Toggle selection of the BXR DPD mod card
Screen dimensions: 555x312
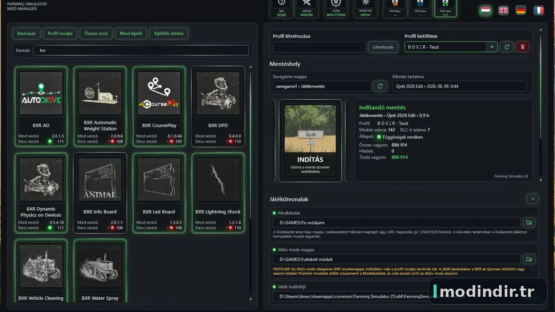pos(218,107)
